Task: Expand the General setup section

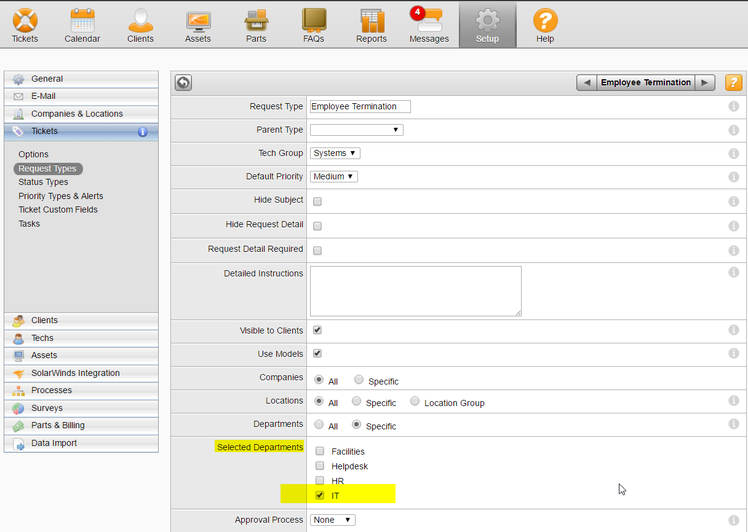Action: point(81,79)
